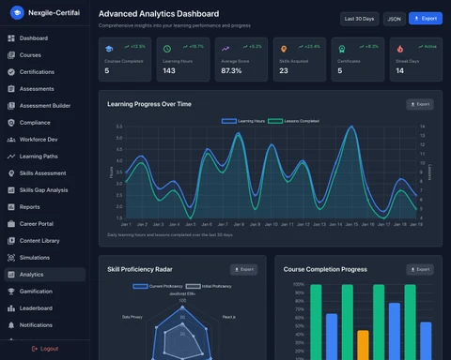Click the Skills Acquired lightbulb icon
Image resolution: width=451 pixels, height=360 pixels.
(x=284, y=49)
